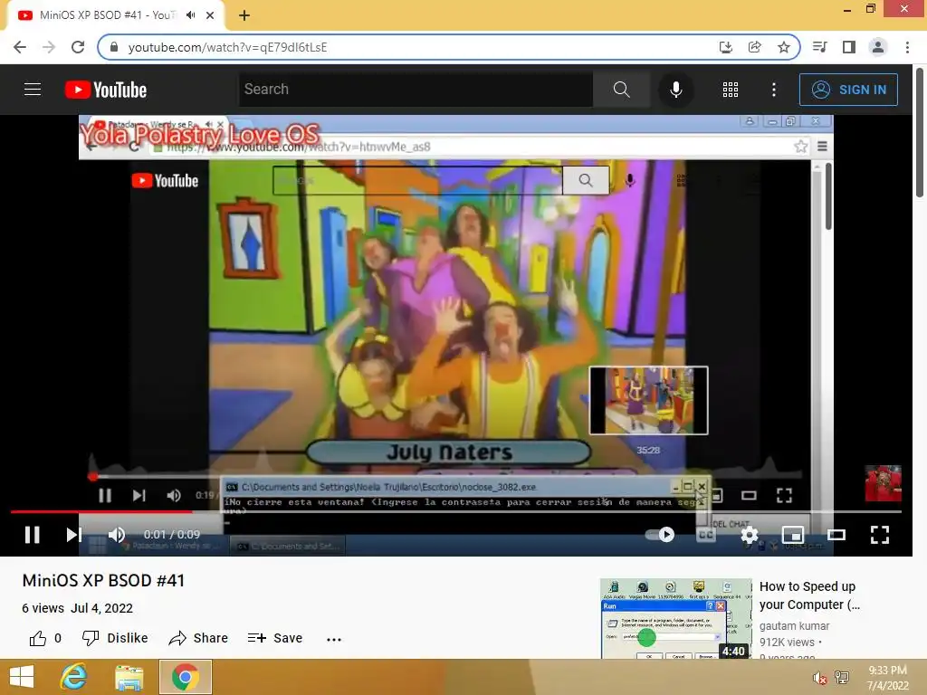Mute the main video volume
Image resolution: width=927 pixels, height=695 pixels.
pos(117,535)
